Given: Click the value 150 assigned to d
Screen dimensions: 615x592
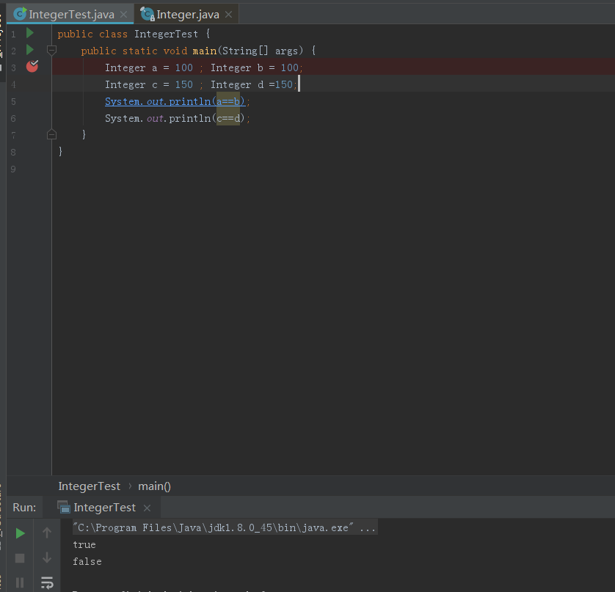Looking at the screenshot, I should [x=283, y=84].
